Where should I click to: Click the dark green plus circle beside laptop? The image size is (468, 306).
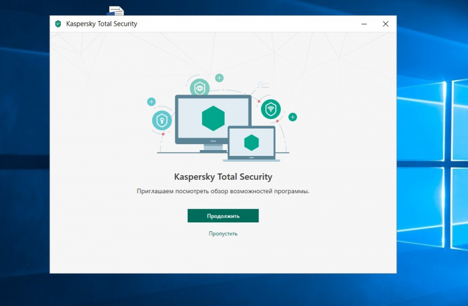(x=292, y=117)
